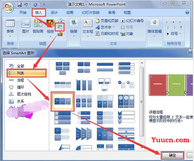
Task: Click the 相册 photo album icon
Action: click(x=50, y=23)
